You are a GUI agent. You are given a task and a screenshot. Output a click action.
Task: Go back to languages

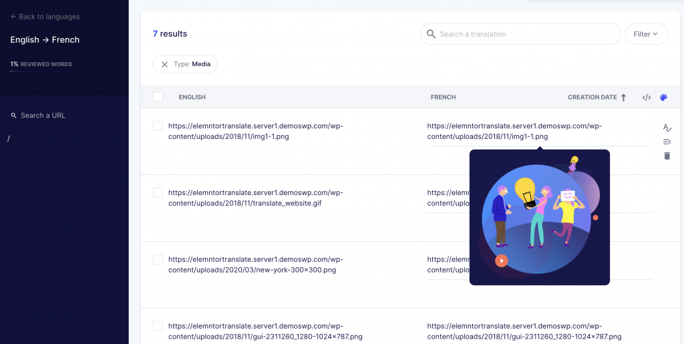click(x=45, y=17)
